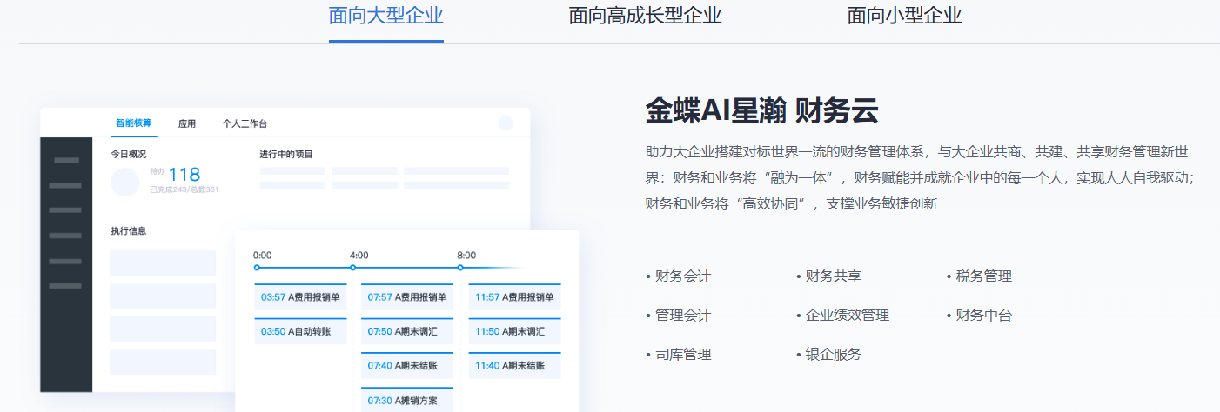Open the 财务共享 link
This screenshot has width=1220, height=412.
833,276
